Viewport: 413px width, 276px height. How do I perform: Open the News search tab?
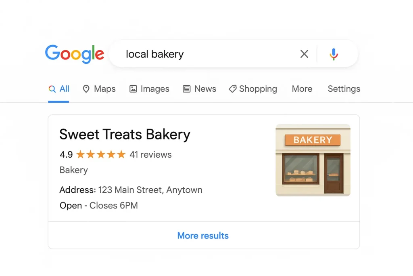click(x=205, y=88)
